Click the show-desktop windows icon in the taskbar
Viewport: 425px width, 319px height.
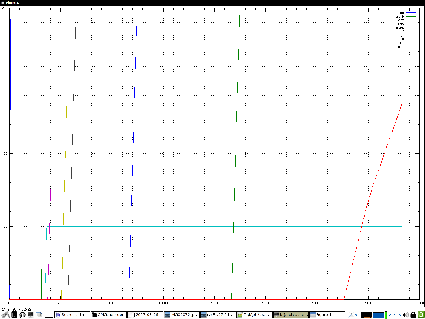click(x=39, y=315)
